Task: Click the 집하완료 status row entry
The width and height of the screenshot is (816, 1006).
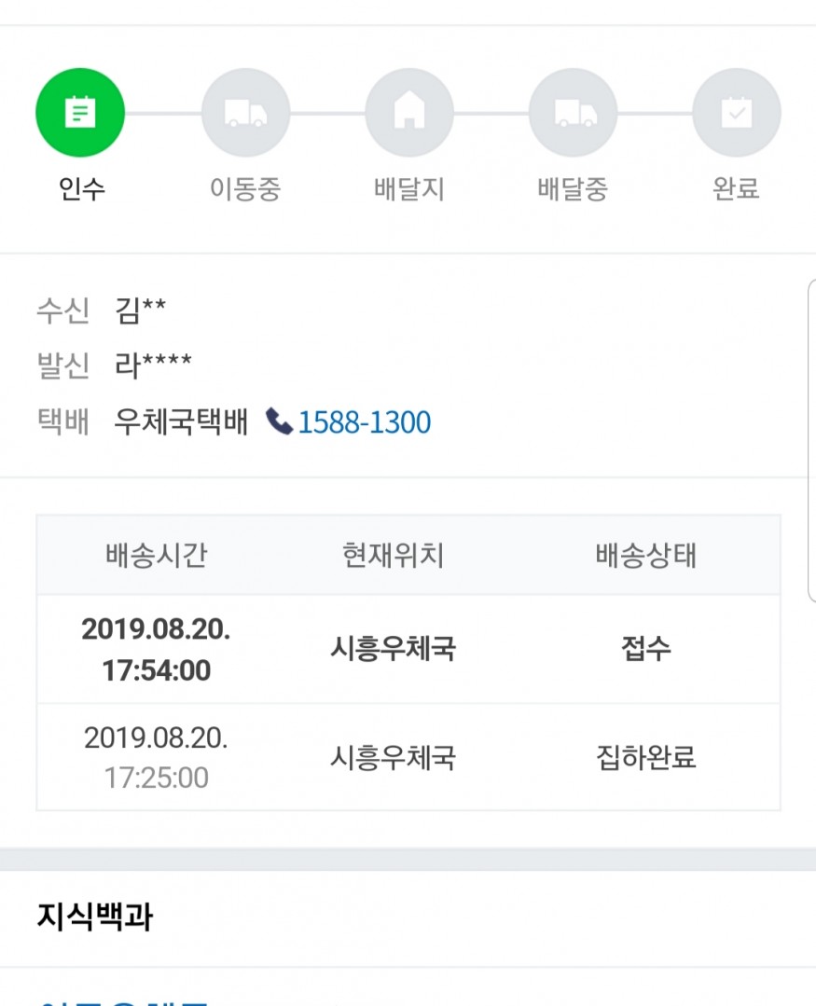Action: pos(646,757)
